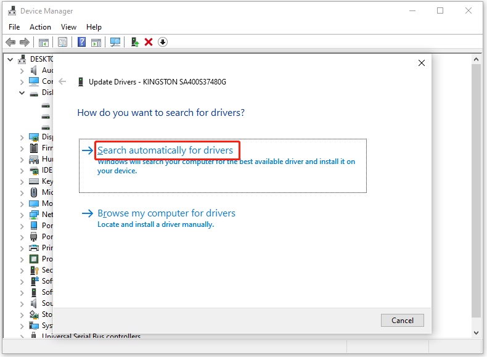Select the speaker icon of Audio category
The width and height of the screenshot is (487, 357).
coord(33,70)
